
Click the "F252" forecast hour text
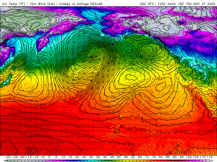[162, 4]
